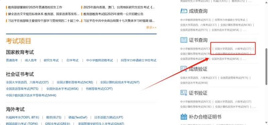This screenshot has height=125, width=268.
Task: Open 同等学力申请硕士学位考试 under 国家教育考试
Action: [138, 60]
